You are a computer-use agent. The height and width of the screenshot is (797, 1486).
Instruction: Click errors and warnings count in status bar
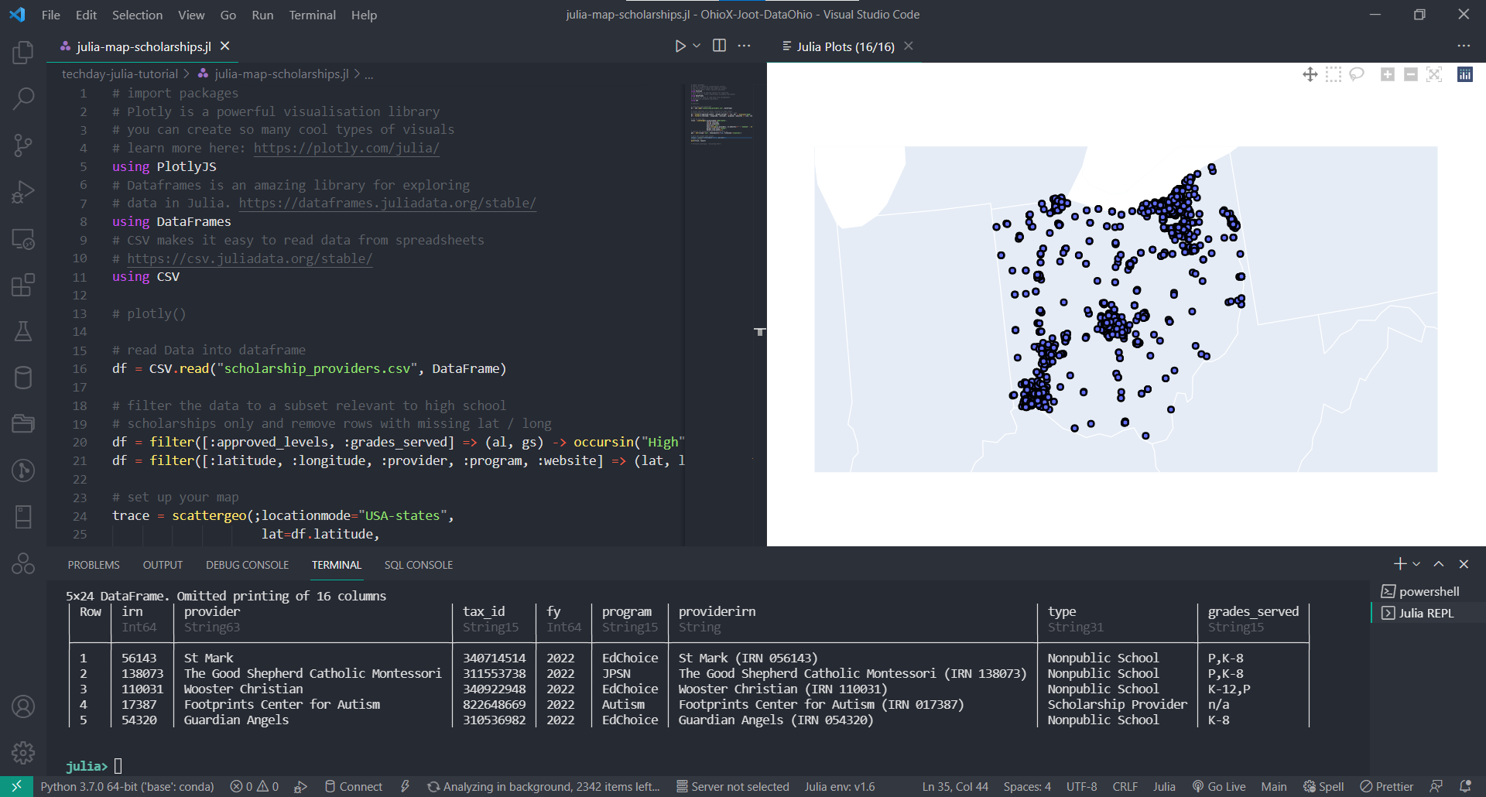coord(255,786)
